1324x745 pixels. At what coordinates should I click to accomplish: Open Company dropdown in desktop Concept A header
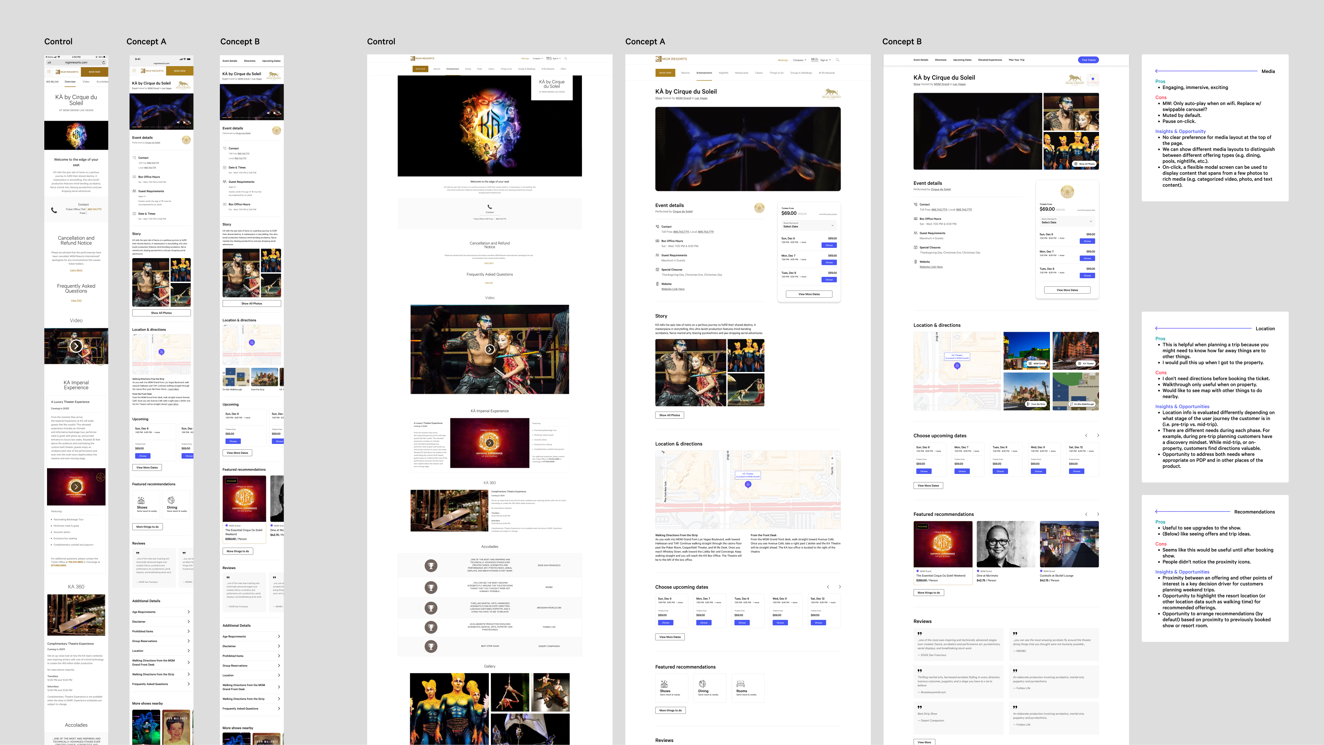800,60
